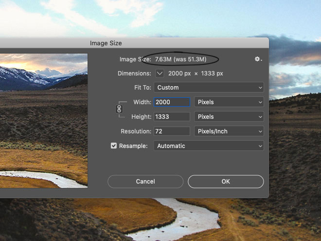Click the Resolution field showing 72

point(172,131)
